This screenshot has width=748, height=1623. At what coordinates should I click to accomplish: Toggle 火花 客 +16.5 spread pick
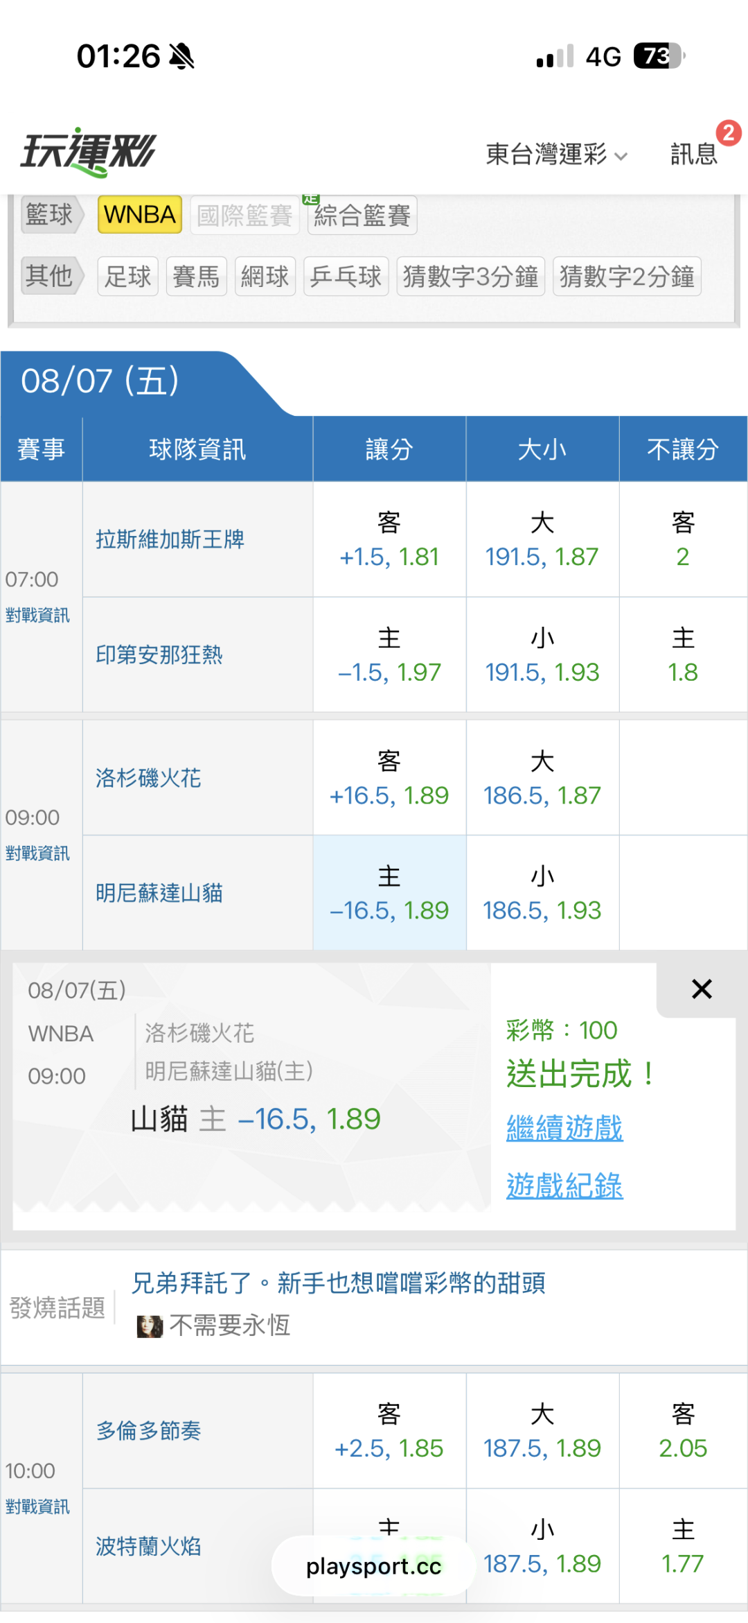389,778
